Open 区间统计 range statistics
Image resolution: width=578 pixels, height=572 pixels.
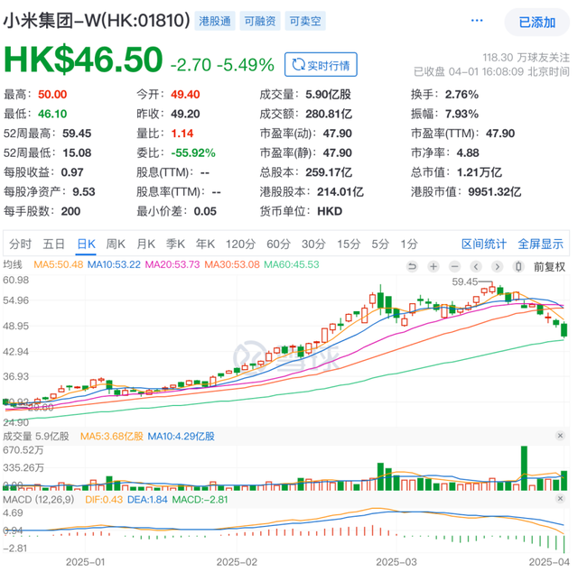pyautogui.click(x=484, y=244)
